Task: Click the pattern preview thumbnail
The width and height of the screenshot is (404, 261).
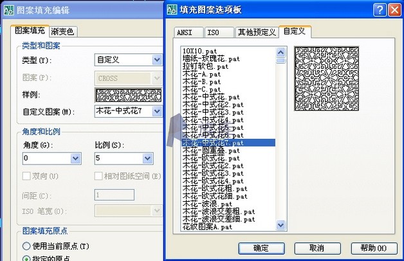Action: pyautogui.click(x=326, y=79)
